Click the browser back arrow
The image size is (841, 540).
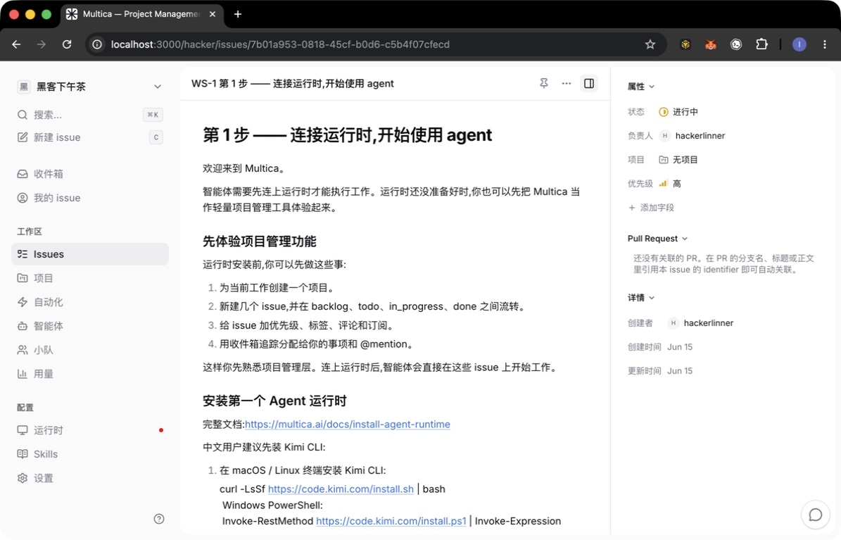pos(16,44)
